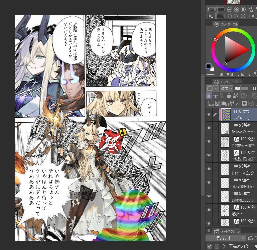Click the pen editing icon on レイヤー 3
The image size is (257, 250).
tap(215, 115)
